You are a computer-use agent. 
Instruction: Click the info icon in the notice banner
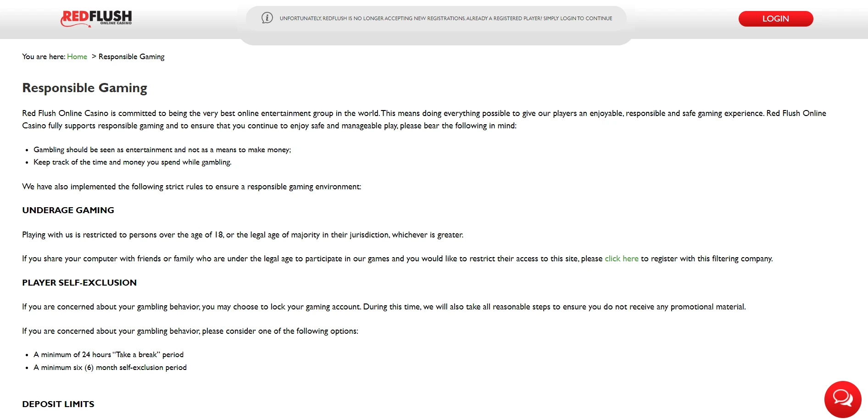tap(267, 18)
